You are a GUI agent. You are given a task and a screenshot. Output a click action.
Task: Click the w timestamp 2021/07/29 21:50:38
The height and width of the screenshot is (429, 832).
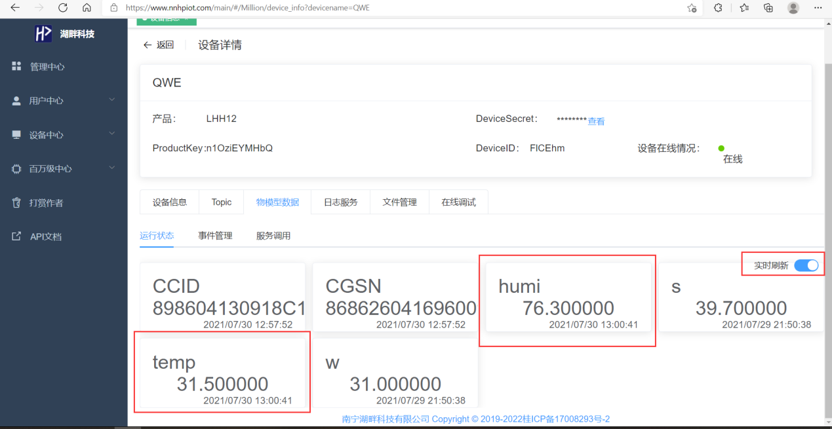click(x=421, y=401)
